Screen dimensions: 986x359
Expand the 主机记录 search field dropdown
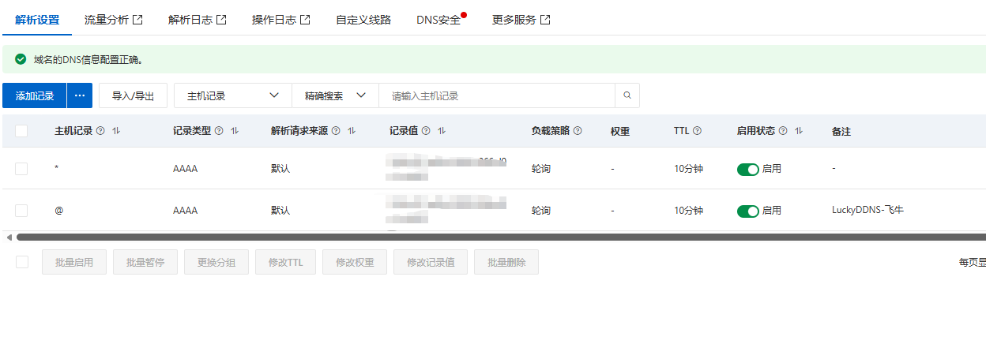coord(233,95)
